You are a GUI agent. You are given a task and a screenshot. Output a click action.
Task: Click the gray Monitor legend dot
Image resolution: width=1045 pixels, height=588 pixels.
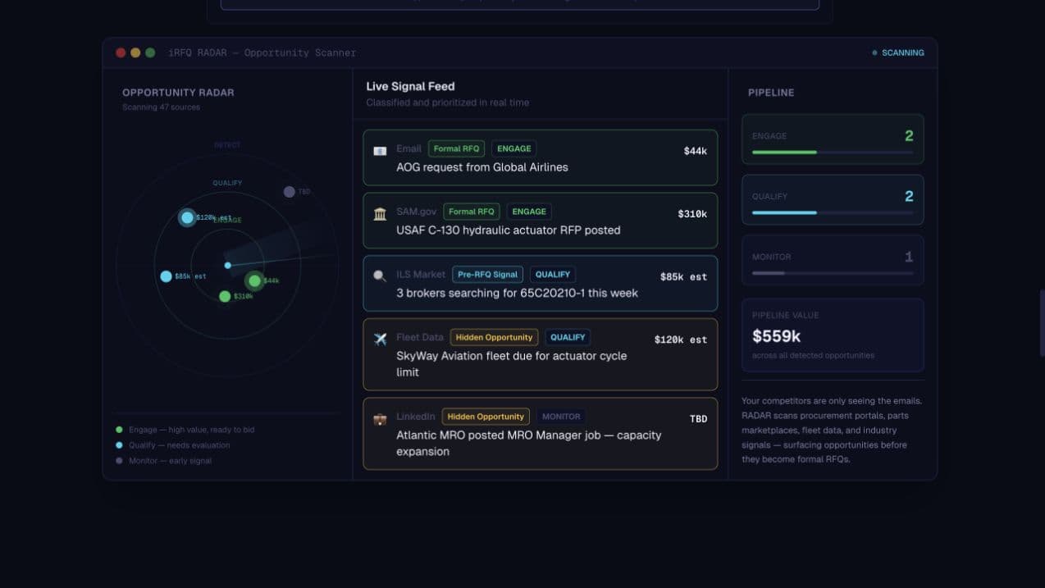[120, 461]
